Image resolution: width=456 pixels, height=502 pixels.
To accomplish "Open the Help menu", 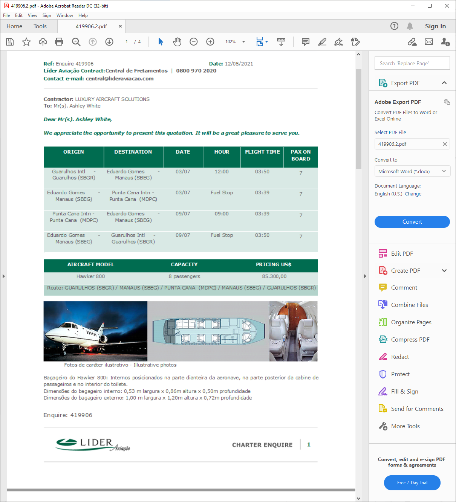I will pyautogui.click(x=83, y=15).
